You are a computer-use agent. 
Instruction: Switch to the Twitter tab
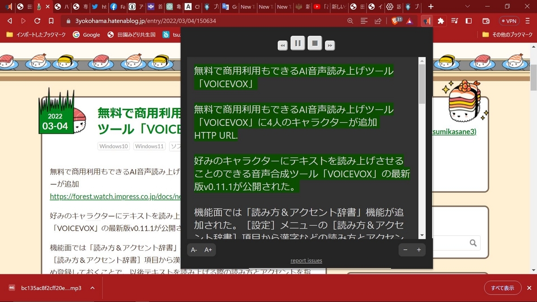tap(99, 7)
